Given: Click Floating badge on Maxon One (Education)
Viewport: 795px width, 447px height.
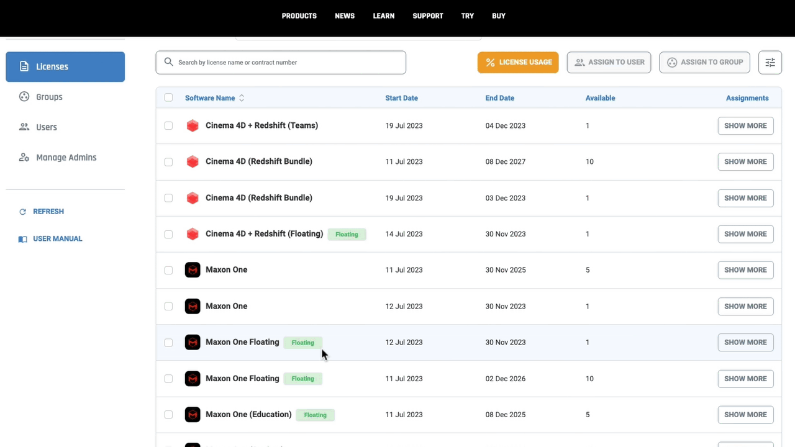Looking at the screenshot, I should click(315, 415).
